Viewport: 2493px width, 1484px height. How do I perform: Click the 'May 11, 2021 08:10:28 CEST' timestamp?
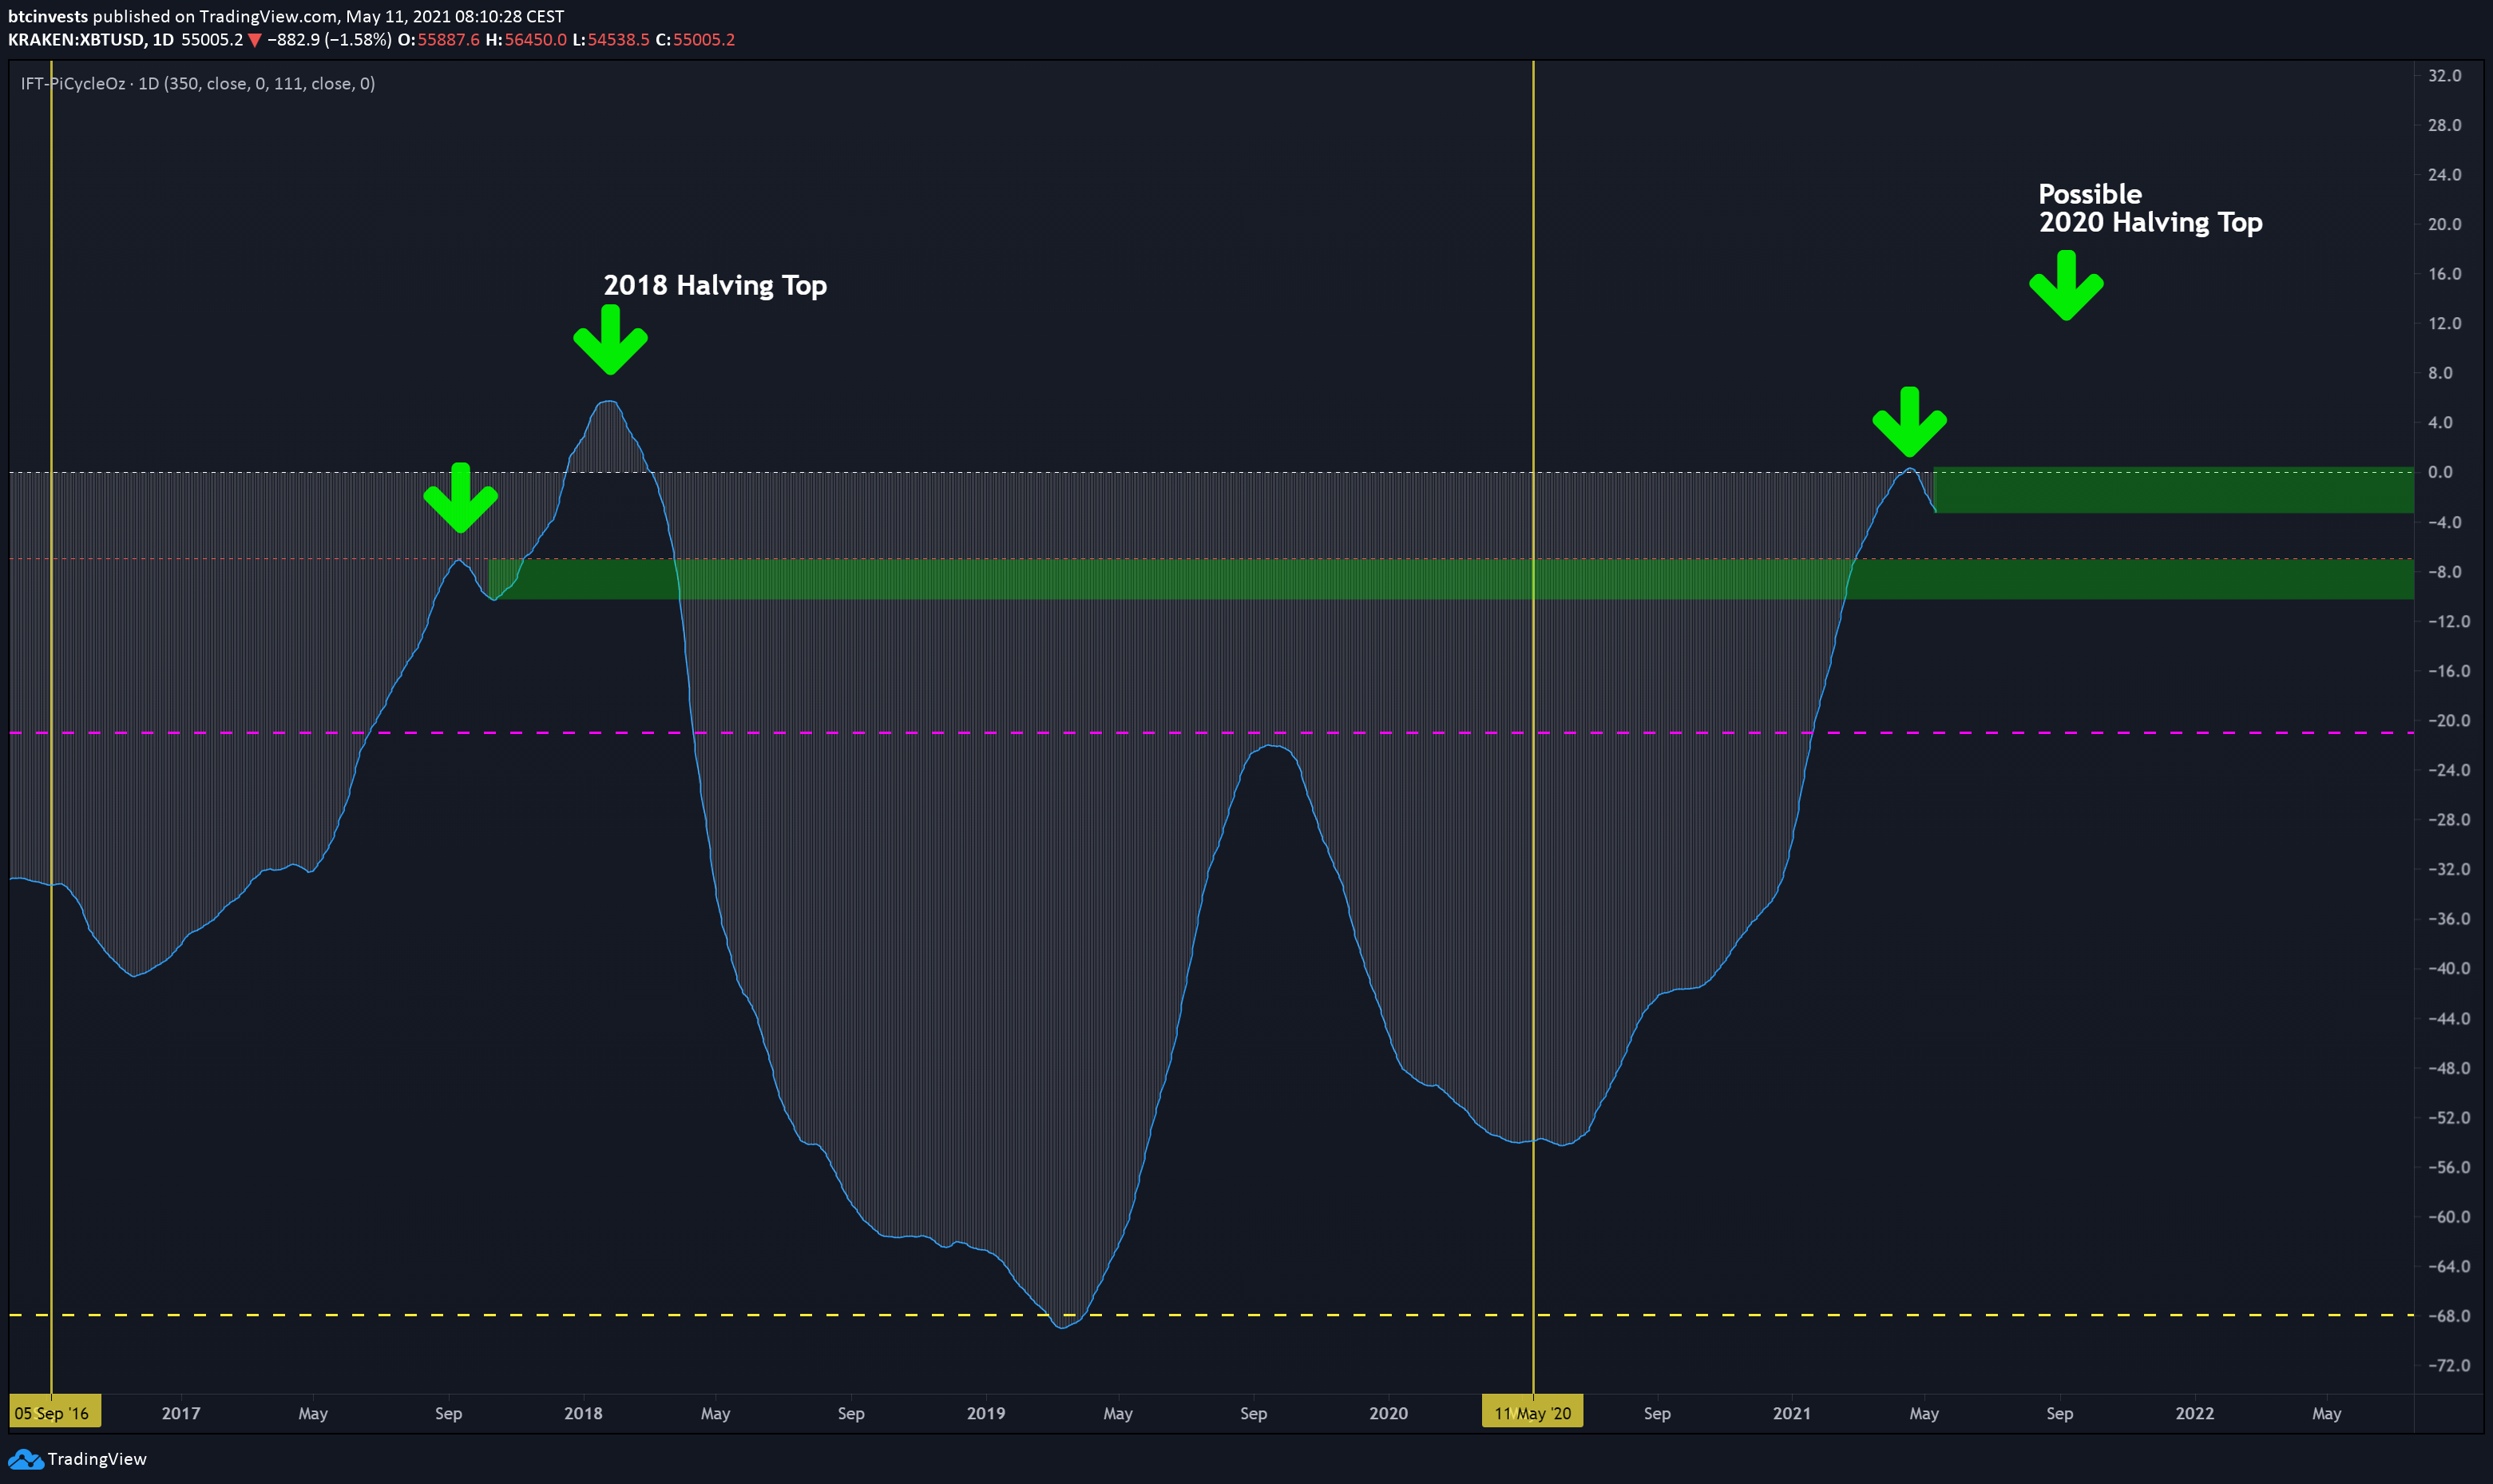(x=455, y=16)
